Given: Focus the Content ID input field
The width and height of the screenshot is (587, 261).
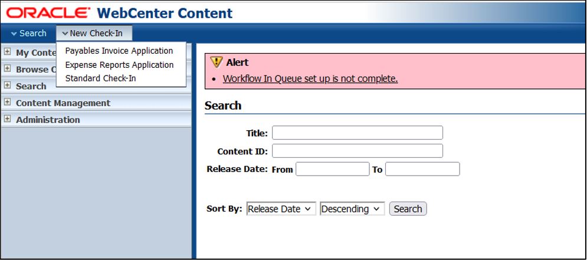Looking at the screenshot, I should (357, 151).
